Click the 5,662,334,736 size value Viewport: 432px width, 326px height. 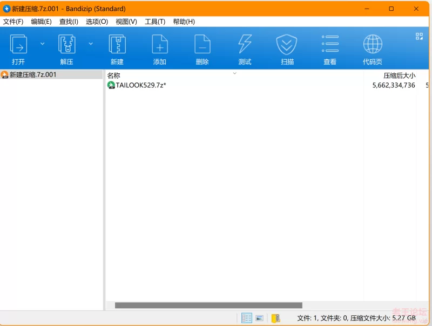click(394, 85)
